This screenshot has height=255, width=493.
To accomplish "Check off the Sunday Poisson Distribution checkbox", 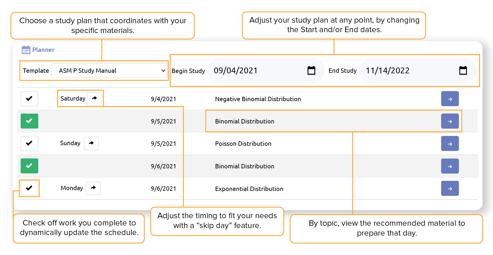I will [29, 143].
